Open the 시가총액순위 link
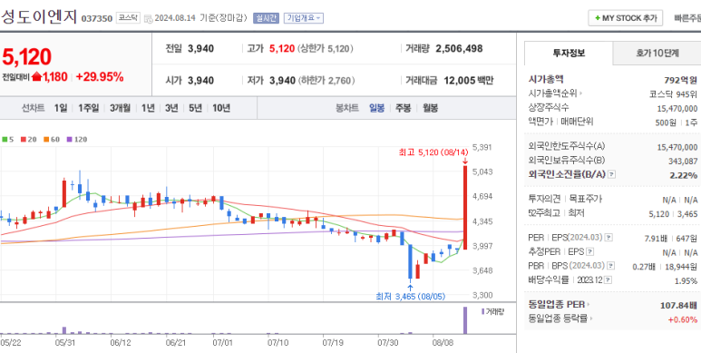Screen dimensions: 701x353 (x=555, y=93)
